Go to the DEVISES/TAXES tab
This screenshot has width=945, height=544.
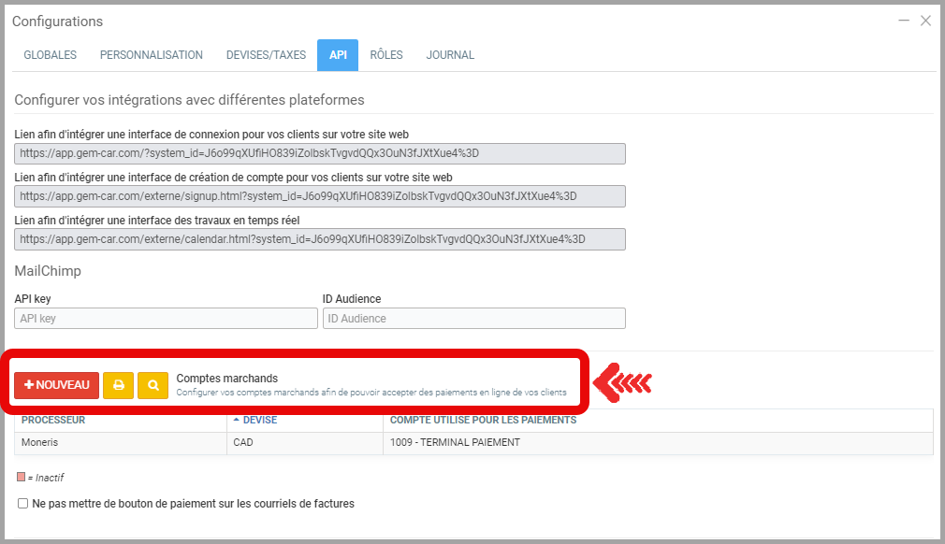[x=266, y=55]
